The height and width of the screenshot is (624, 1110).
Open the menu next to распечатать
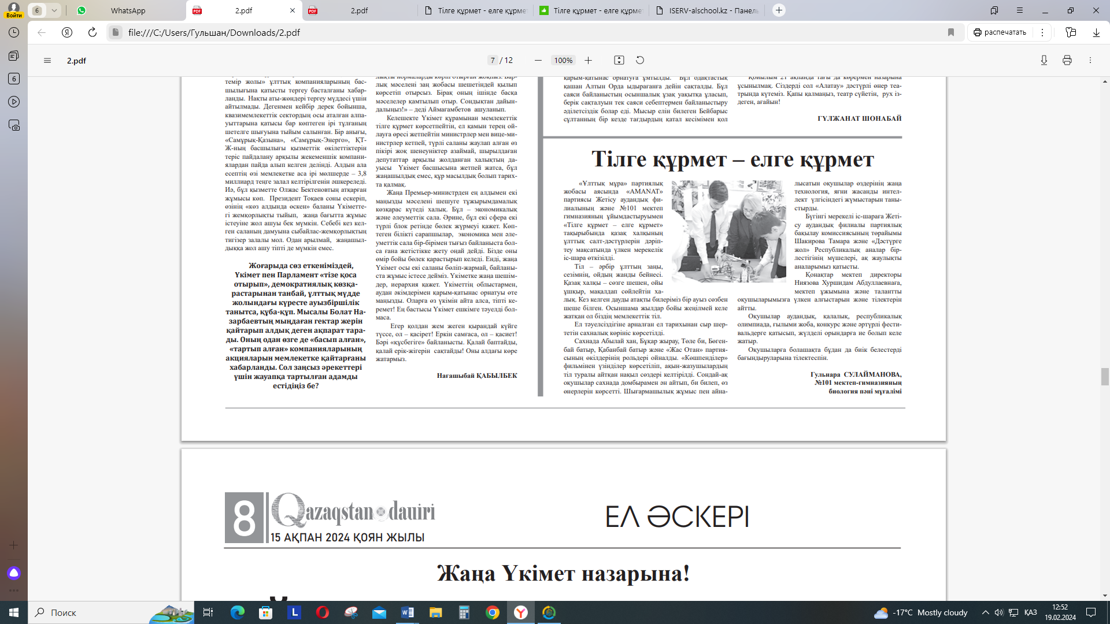pyautogui.click(x=1042, y=33)
